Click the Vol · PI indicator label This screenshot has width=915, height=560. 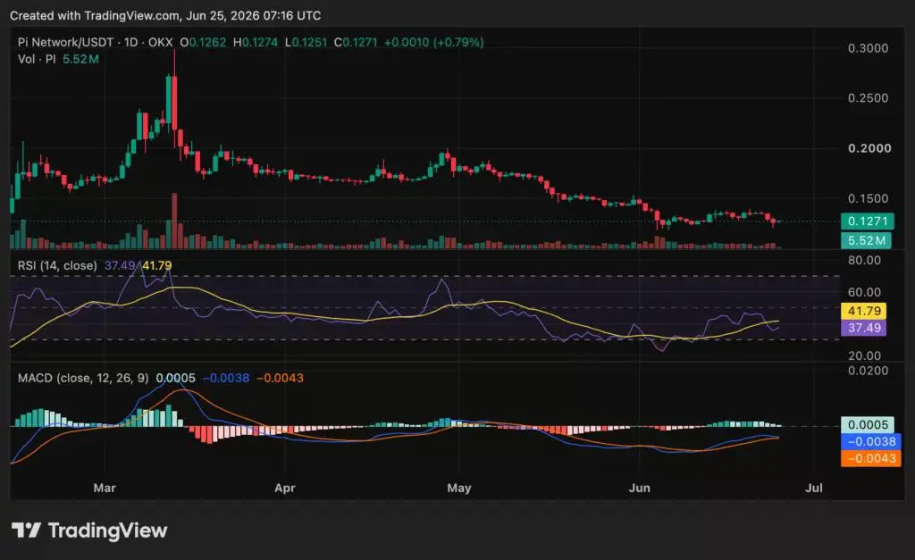(x=37, y=59)
